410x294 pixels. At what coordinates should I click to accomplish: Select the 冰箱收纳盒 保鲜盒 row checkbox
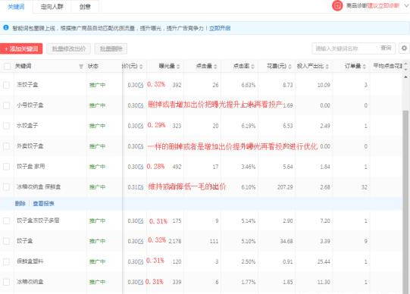[6, 187]
